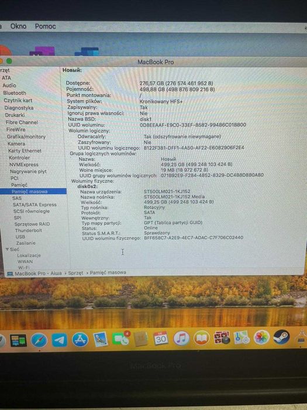Screen dimensions: 307x410
Task: Select PCI in the sidebar
Action: click(15, 178)
